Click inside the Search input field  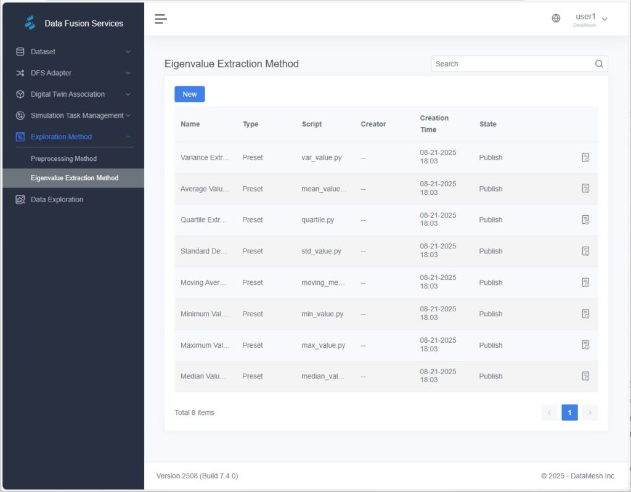[x=511, y=64]
